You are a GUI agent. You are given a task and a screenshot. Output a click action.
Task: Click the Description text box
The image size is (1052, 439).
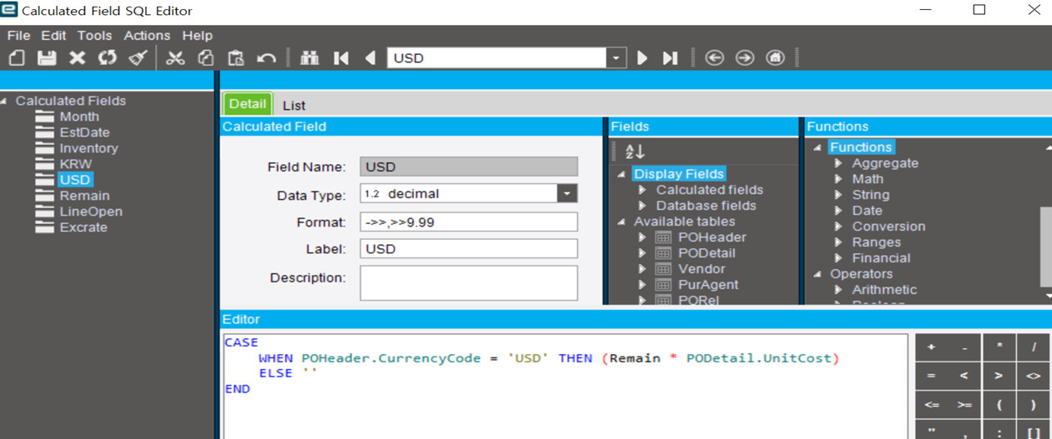[469, 283]
